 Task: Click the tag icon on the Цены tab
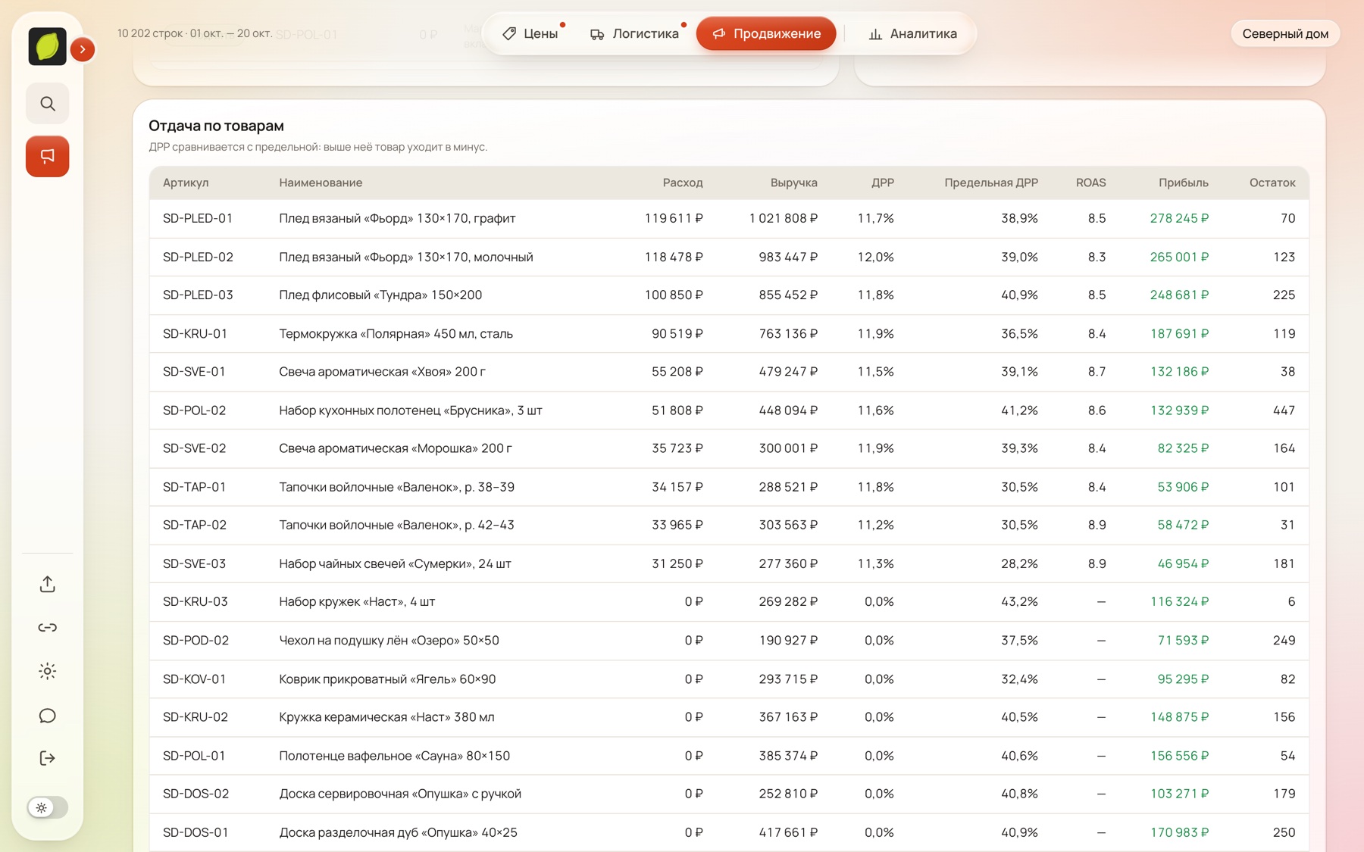point(509,33)
